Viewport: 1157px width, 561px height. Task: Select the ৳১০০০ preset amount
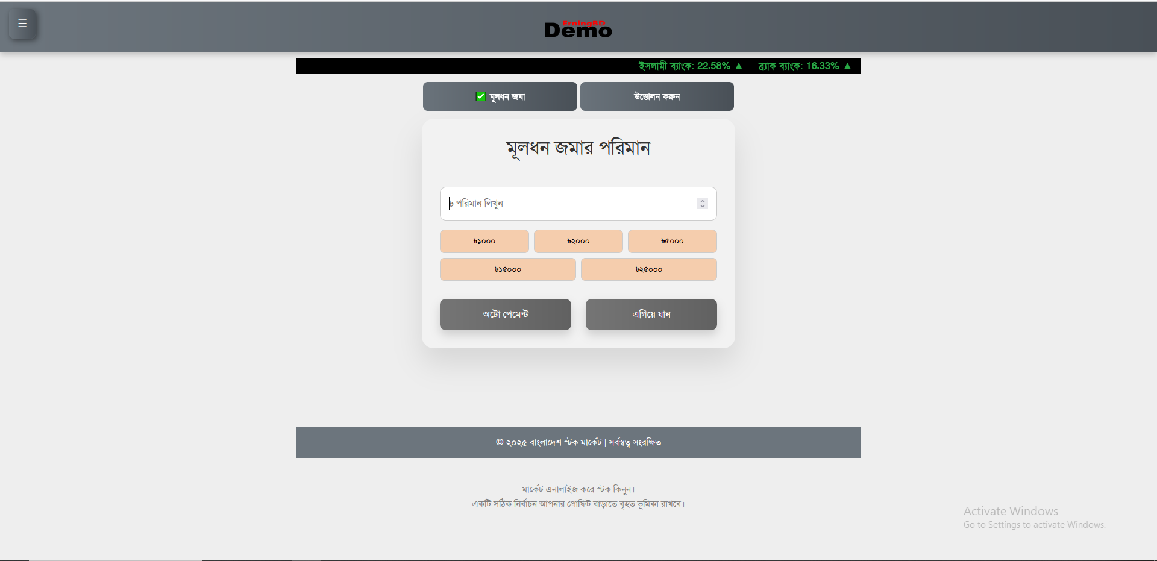click(x=484, y=241)
